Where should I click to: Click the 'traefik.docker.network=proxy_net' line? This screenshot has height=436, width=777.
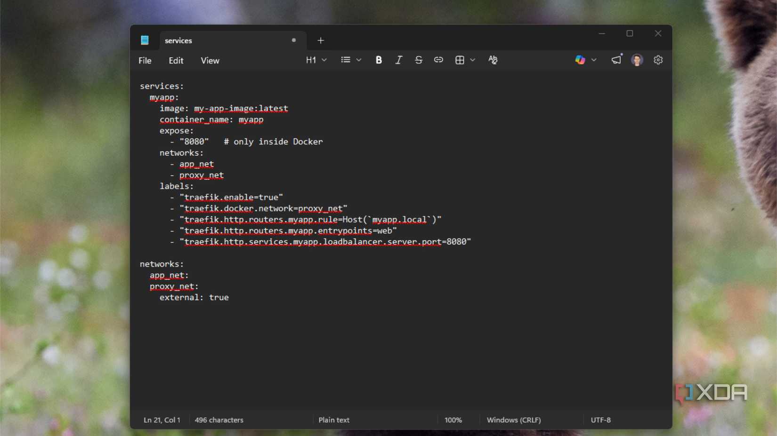(x=259, y=208)
